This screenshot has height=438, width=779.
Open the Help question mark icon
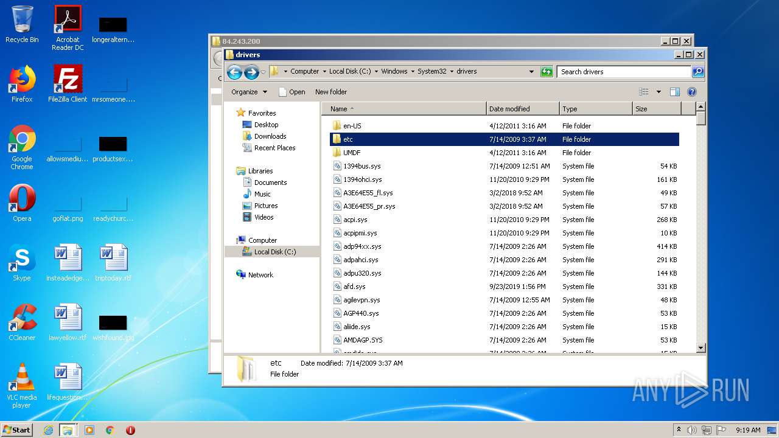coord(691,92)
